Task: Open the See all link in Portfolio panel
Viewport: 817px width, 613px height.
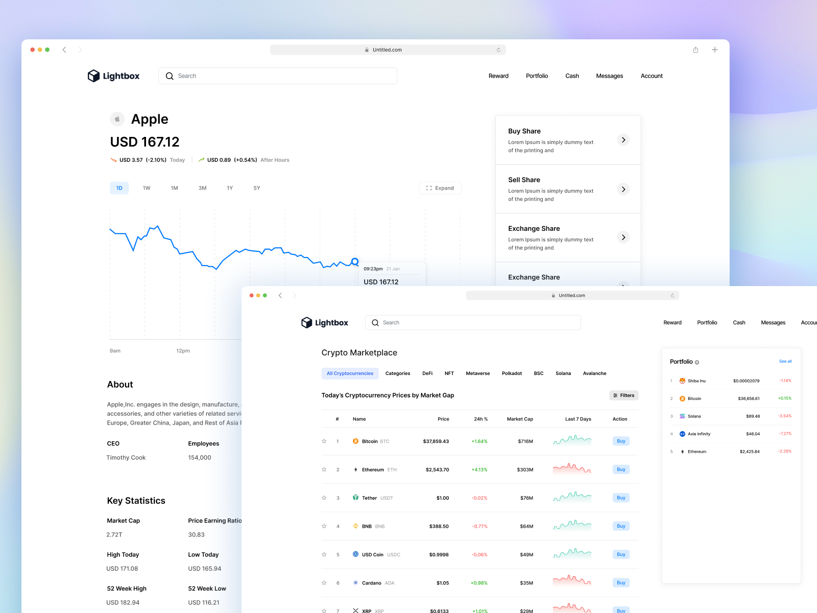Action: click(785, 361)
